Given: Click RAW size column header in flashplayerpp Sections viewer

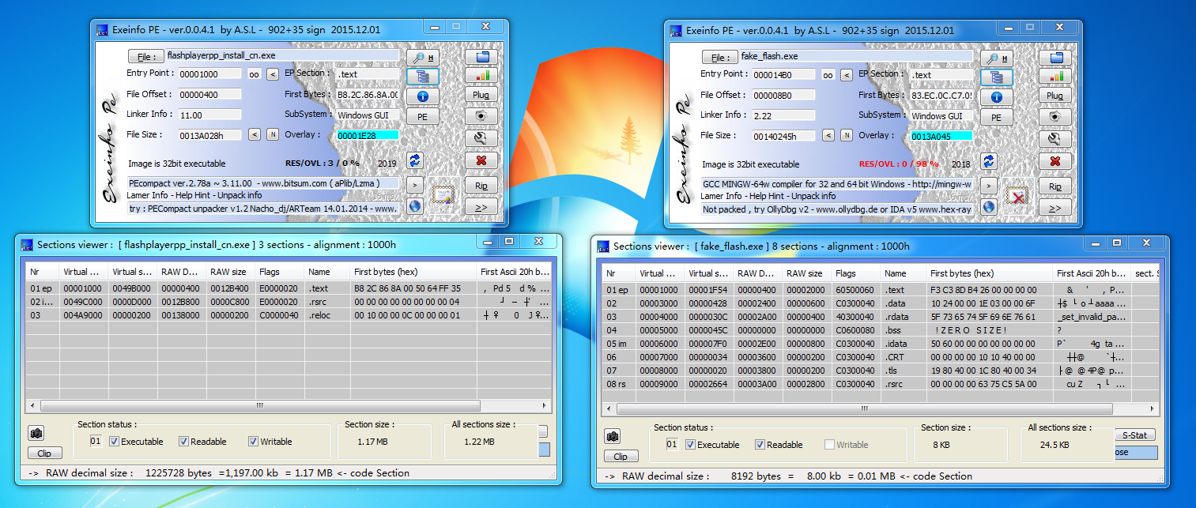Looking at the screenshot, I should tap(230, 272).
